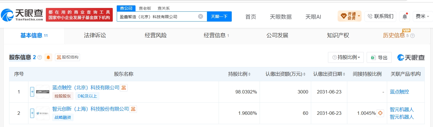
Task: Open notifications bell in the header
Action: click(405, 16)
